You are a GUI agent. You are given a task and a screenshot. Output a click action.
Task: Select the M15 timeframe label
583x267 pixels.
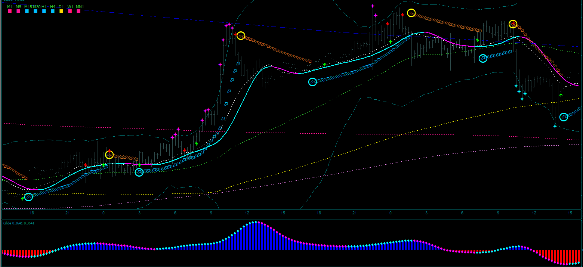click(x=28, y=7)
